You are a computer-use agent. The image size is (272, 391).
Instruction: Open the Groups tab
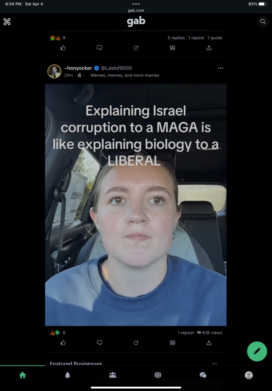[113, 375]
